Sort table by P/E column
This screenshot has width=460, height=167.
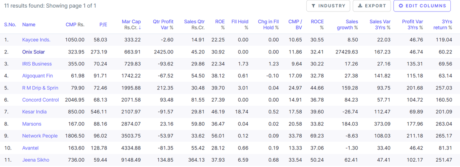coord(103,24)
